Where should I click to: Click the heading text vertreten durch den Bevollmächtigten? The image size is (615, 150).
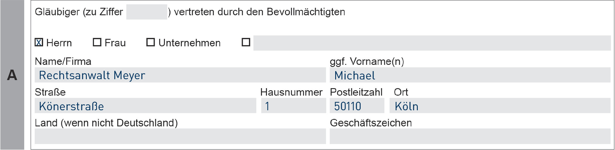point(259,12)
